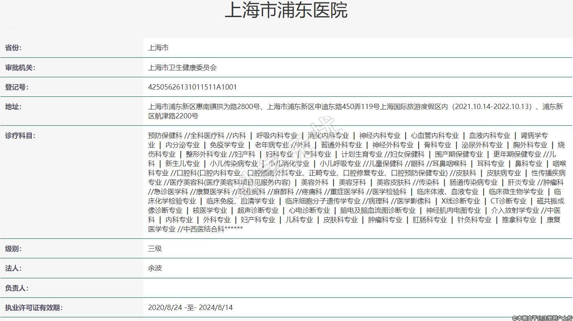Click 心血管内科专业 entry
Screen dimensions: 573x321
click(x=435, y=135)
